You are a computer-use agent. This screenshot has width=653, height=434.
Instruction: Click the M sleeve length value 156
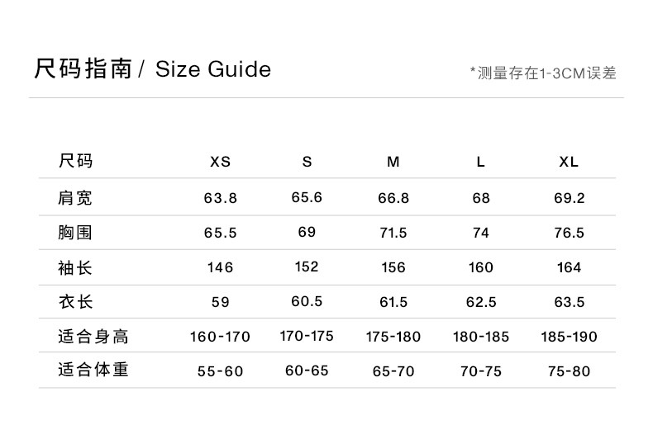pos(393,267)
